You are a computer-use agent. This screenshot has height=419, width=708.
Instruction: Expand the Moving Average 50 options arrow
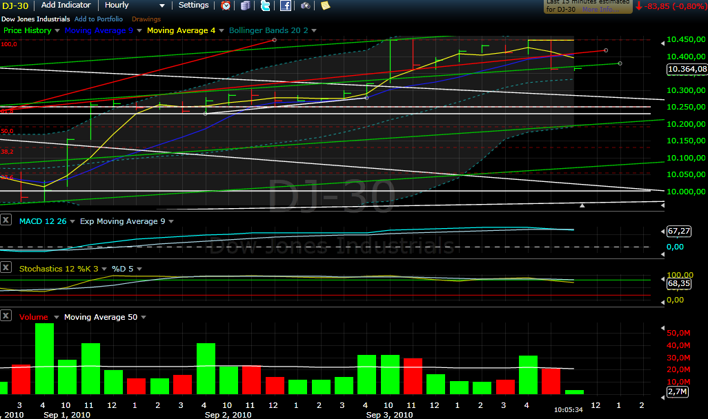pyautogui.click(x=144, y=317)
